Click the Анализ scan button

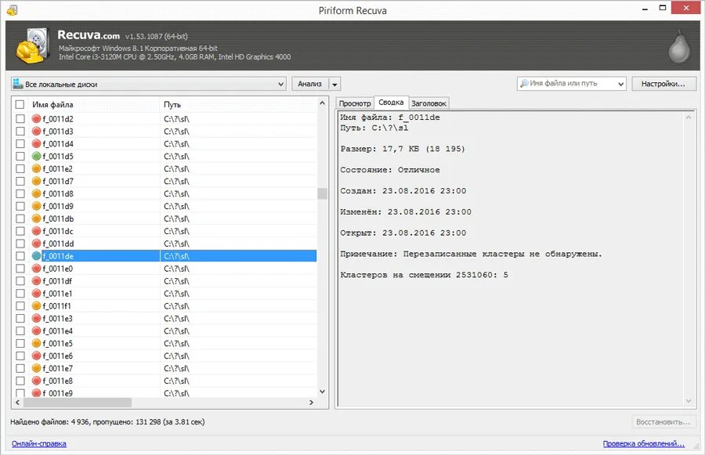309,84
